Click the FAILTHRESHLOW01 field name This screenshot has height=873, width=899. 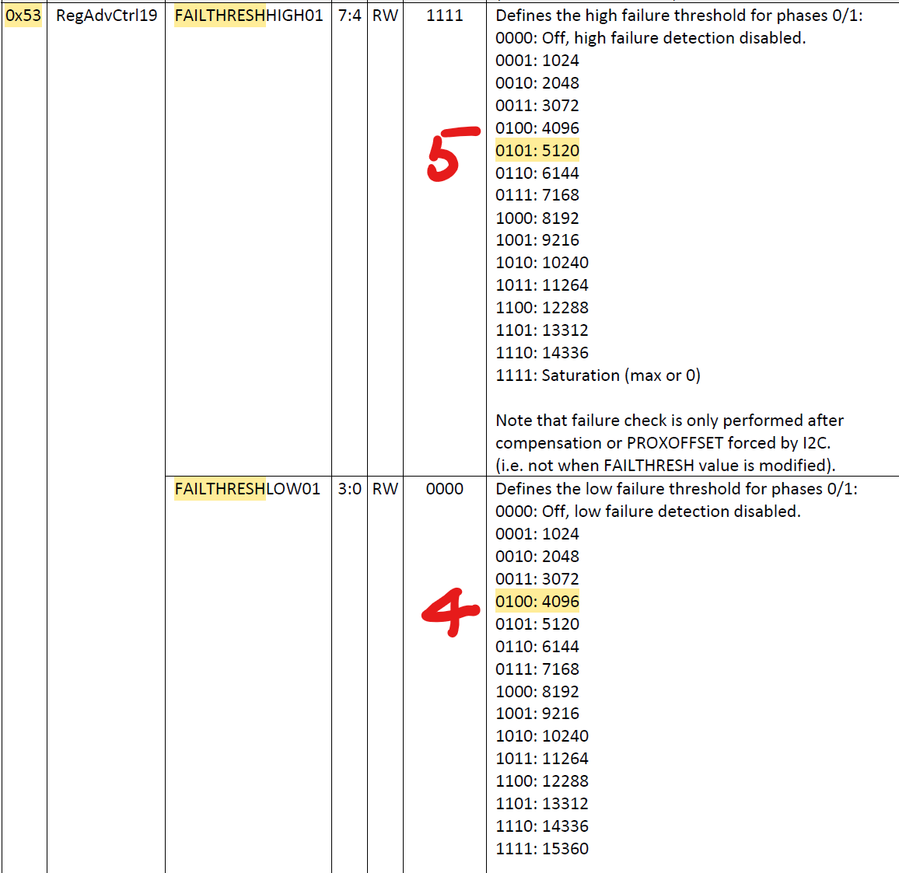point(247,489)
